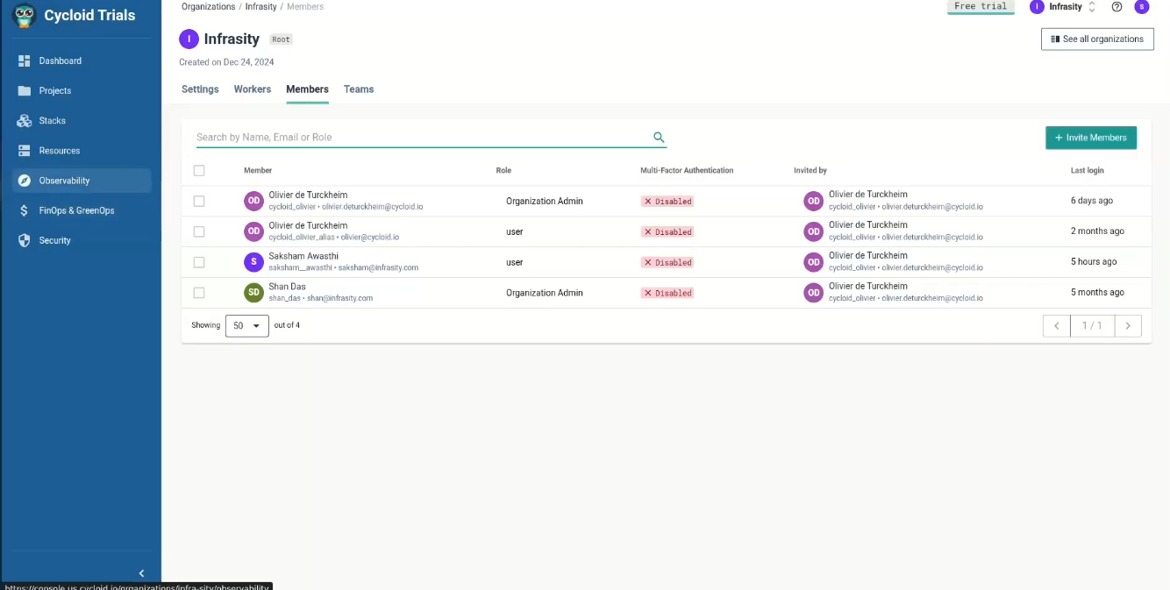Go to previous page of members
Image resolution: width=1170 pixels, height=590 pixels.
[x=1057, y=326]
